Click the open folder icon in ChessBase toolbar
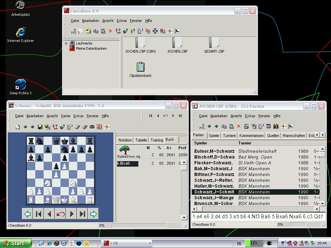Screen dimensions: 331x248 88,31
